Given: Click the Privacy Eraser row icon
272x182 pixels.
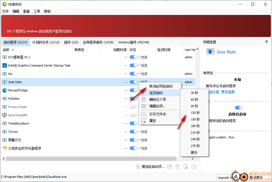Looking at the screenshot, I should click(x=5, y=107).
